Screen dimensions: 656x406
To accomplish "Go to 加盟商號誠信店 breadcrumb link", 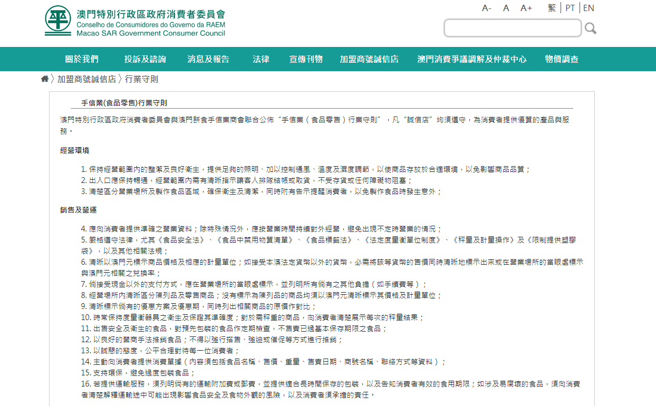I will [86, 79].
